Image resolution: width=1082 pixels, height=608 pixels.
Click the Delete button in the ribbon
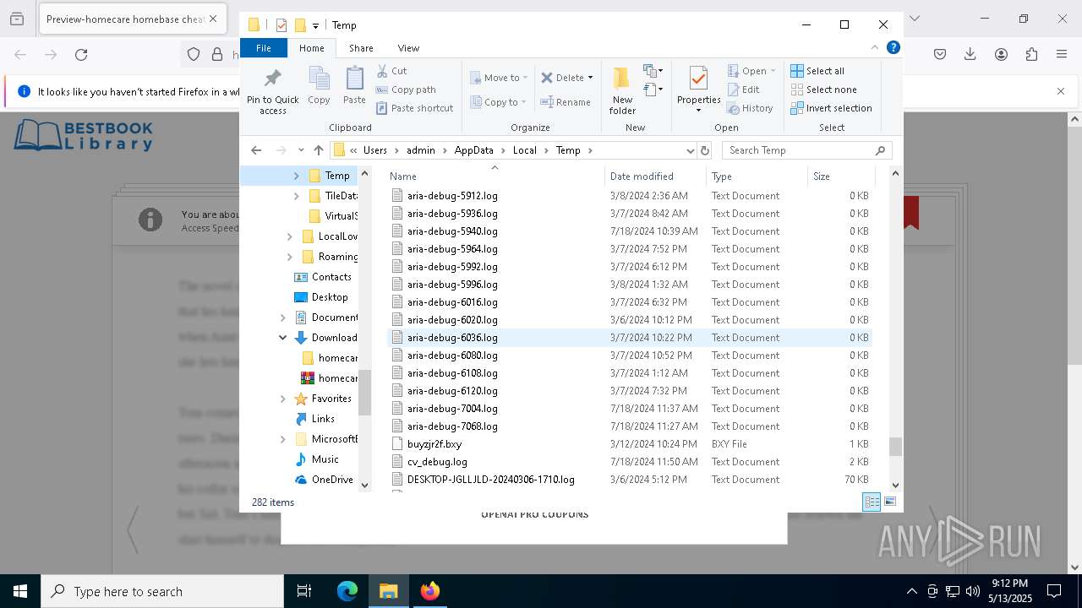(x=566, y=78)
